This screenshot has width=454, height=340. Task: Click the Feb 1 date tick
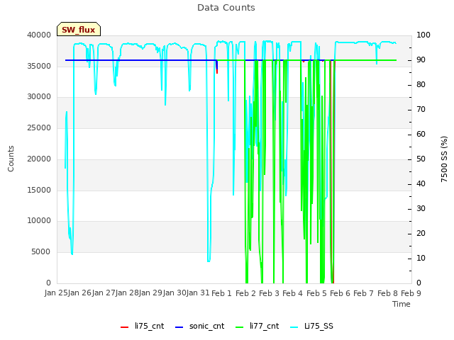coord(222,293)
